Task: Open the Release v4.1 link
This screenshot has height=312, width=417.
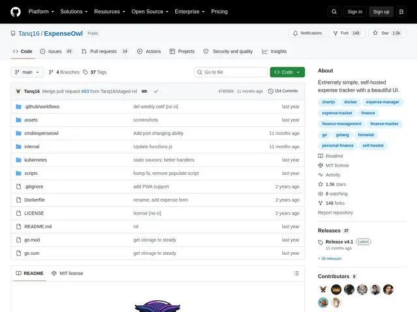Action: 339,242
